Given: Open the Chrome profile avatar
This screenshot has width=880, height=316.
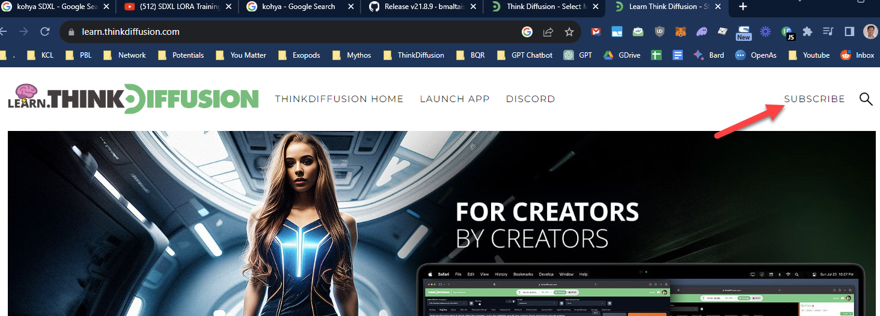Looking at the screenshot, I should [870, 32].
